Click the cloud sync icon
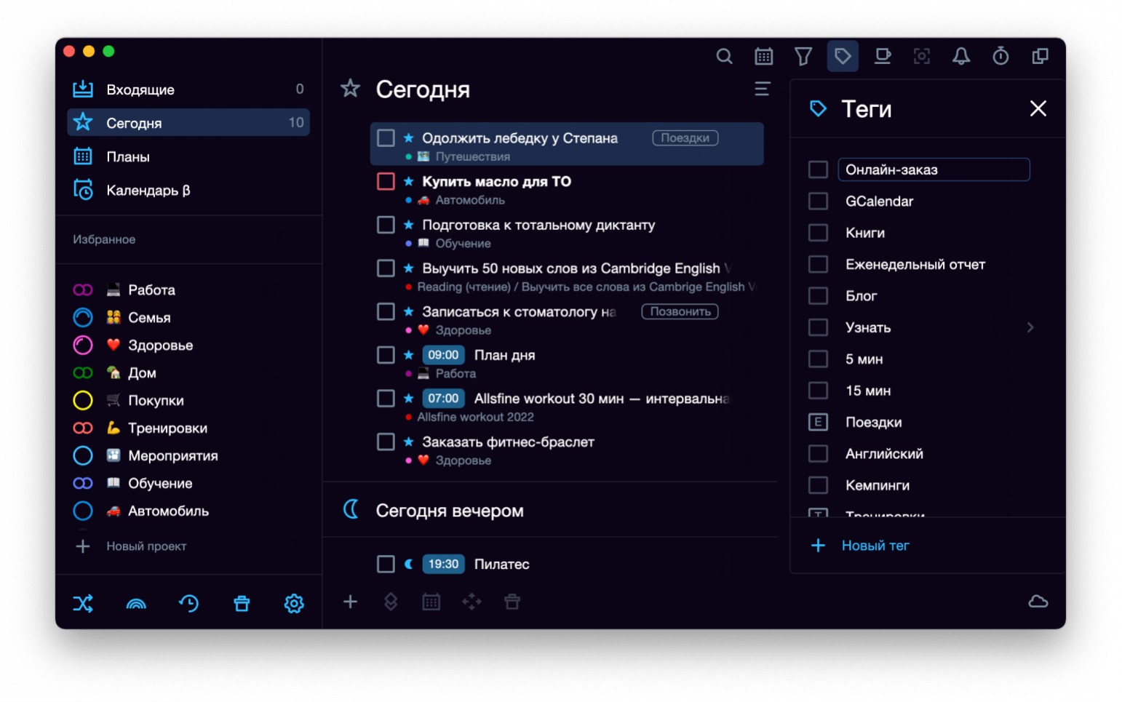1122x702 pixels. coord(1038,602)
